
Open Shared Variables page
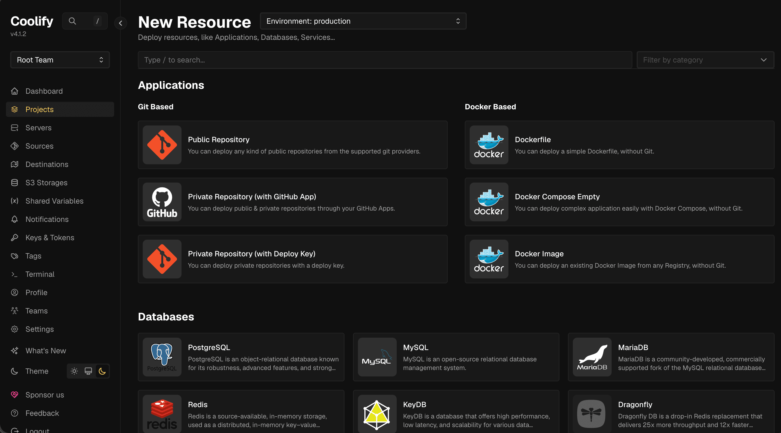coord(60,201)
